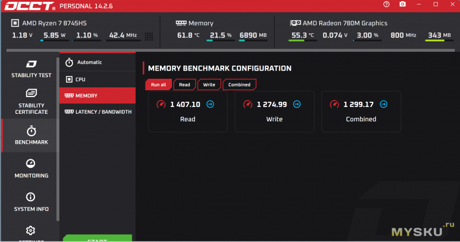Select the MEMORY benchmark option
Viewport: 460px width, 242px height.
(x=97, y=95)
